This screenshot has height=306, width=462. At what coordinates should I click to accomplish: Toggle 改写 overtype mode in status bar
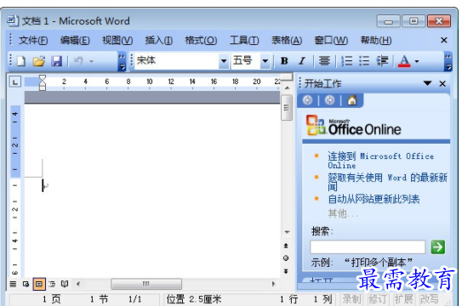click(430, 299)
